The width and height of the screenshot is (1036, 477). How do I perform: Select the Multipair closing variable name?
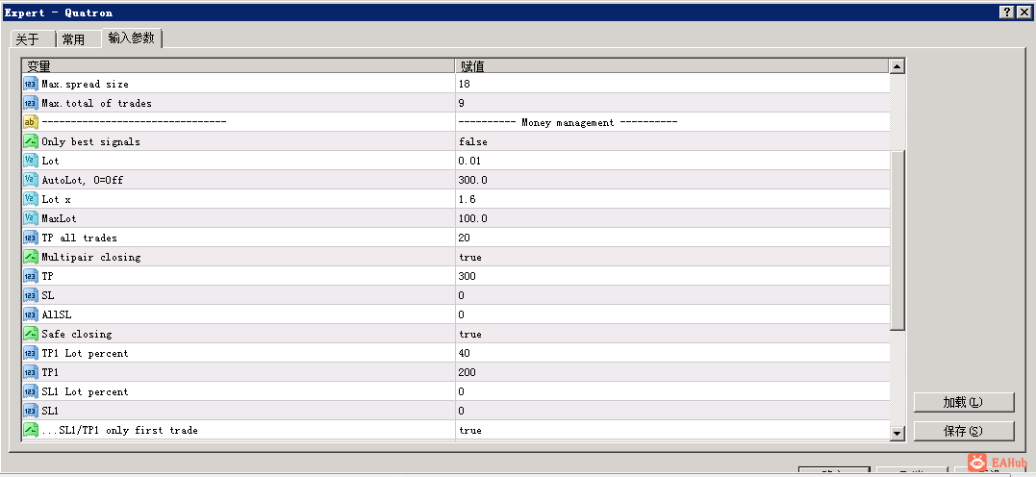click(x=91, y=257)
